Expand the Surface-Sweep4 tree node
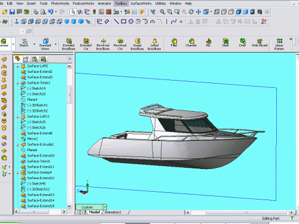The height and width of the screenshot is (224, 299). coord(17,173)
